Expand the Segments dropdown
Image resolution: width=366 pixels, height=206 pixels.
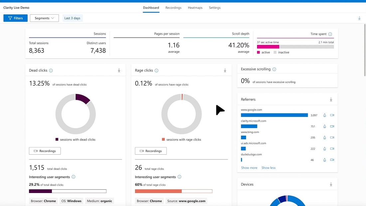click(44, 18)
